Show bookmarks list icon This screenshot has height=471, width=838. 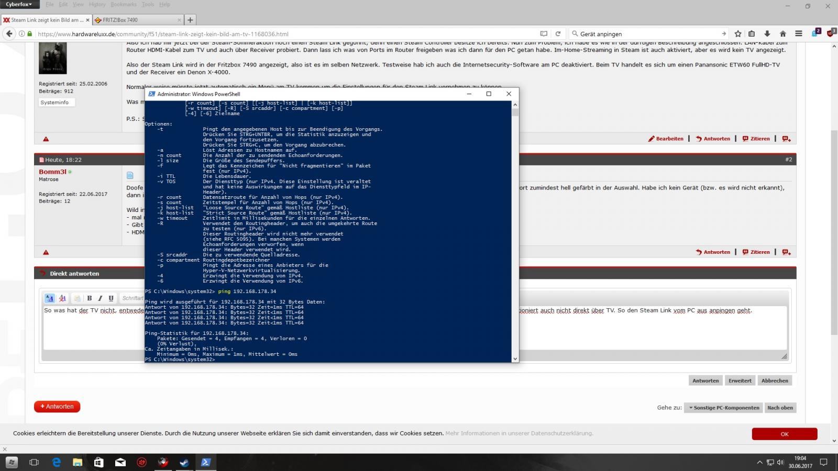[x=752, y=33]
